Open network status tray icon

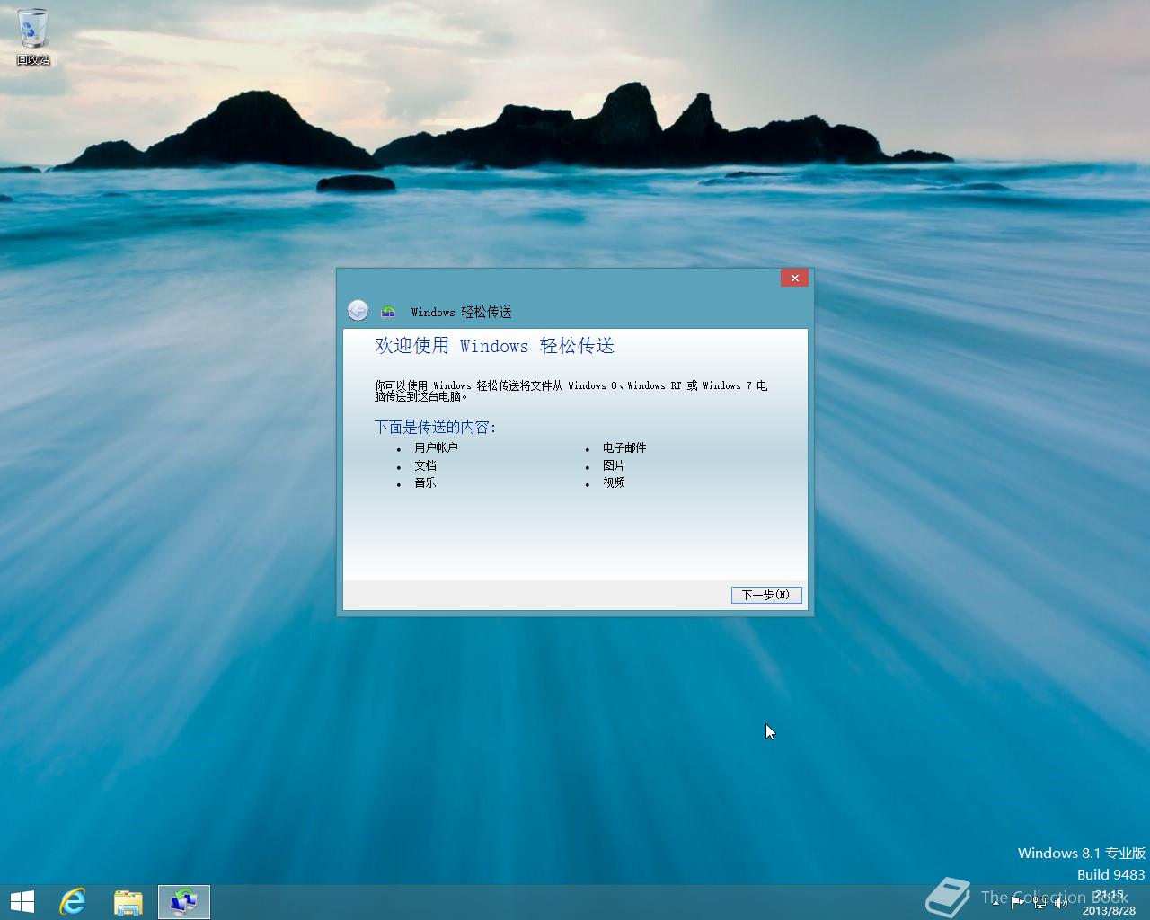(x=1039, y=903)
